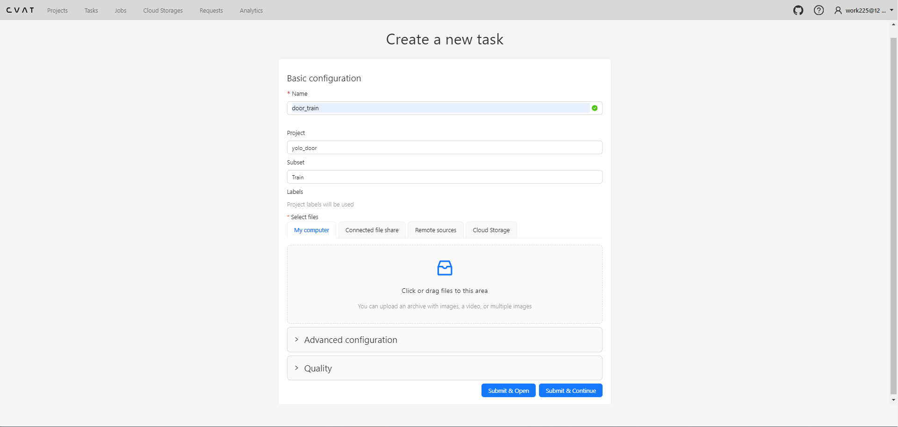Click the scrollbar down arrow

pos(893,400)
